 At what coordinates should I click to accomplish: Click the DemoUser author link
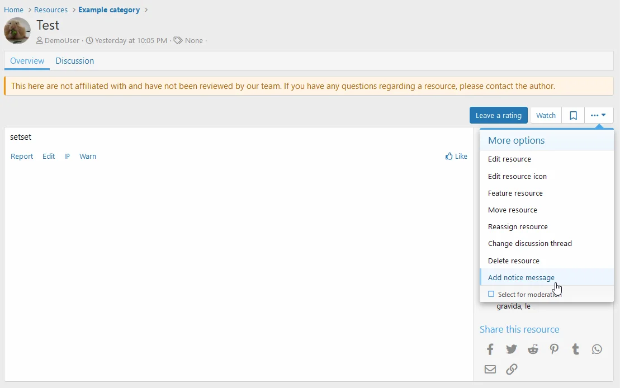coord(61,40)
